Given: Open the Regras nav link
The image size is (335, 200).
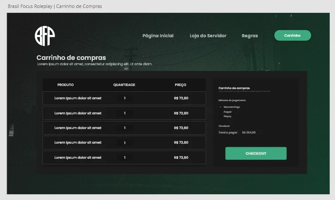Looking at the screenshot, I should [x=250, y=36].
